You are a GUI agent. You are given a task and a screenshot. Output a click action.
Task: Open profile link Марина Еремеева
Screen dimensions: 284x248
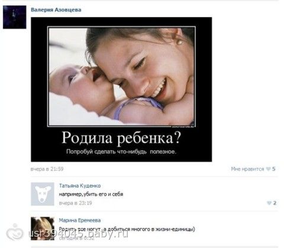(80, 220)
